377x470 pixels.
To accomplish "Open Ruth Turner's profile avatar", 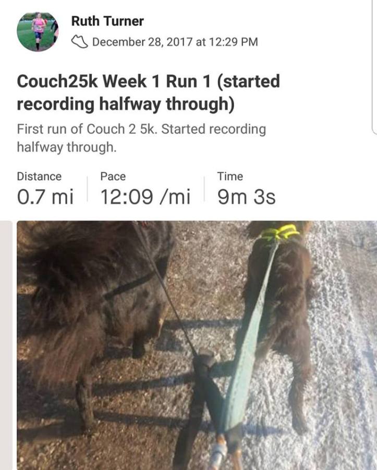I will pos(37,31).
